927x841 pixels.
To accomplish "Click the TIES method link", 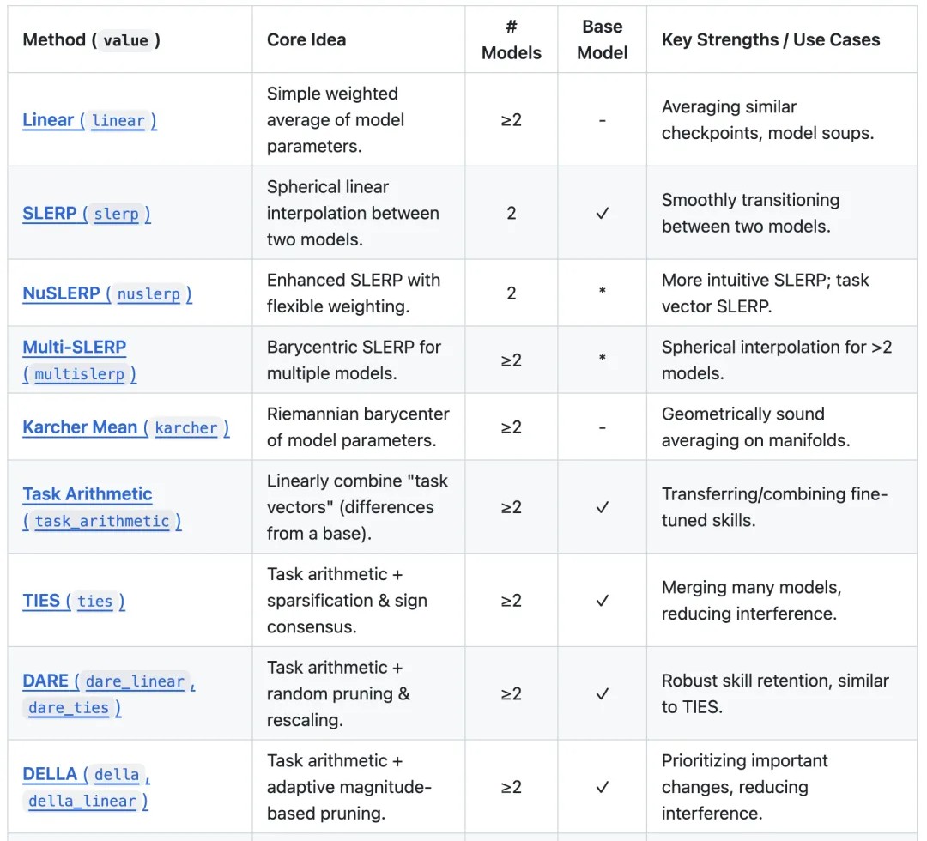I will (x=41, y=601).
